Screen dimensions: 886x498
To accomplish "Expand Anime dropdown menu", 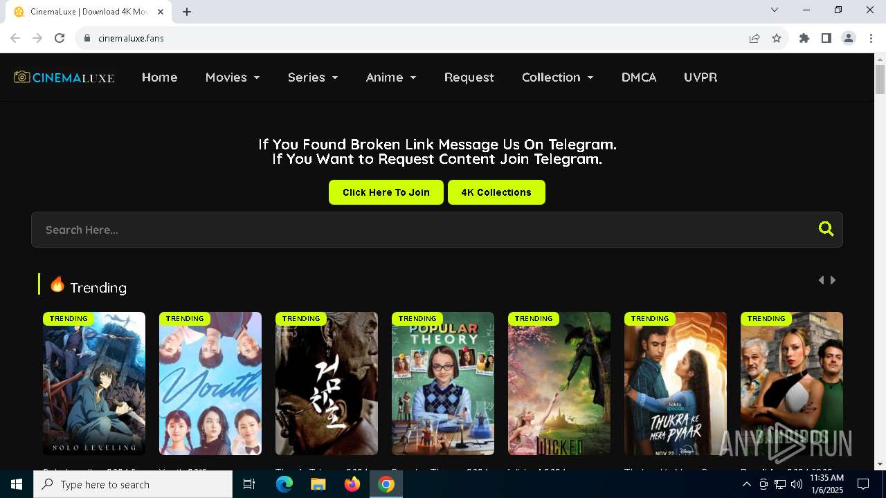I will click(x=391, y=77).
